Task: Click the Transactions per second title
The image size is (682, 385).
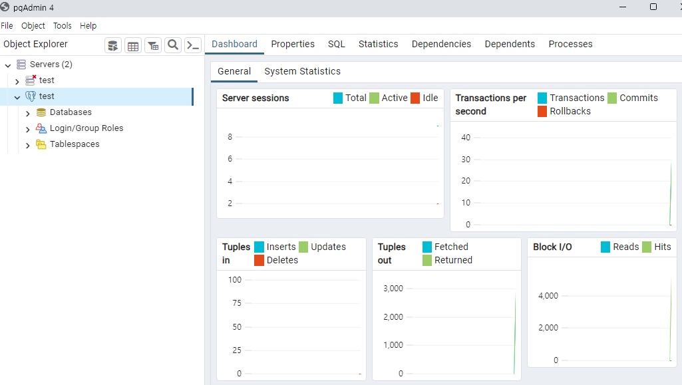Action: tap(490, 104)
